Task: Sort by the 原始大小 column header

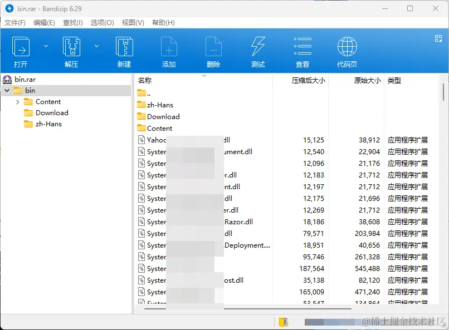Action: (368, 80)
